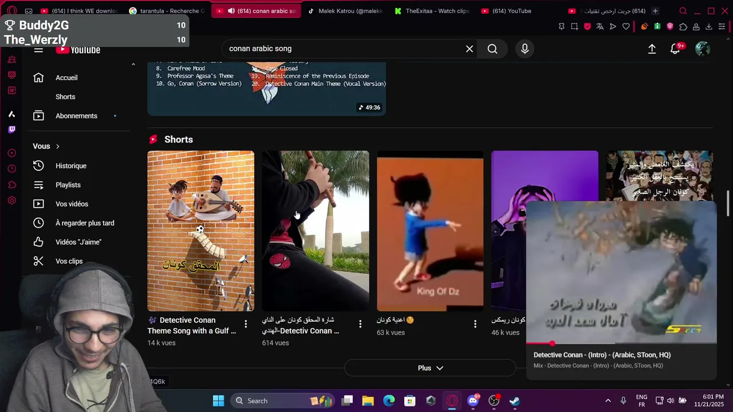Open Steam from the taskbar
Screen dimensions: 733x412
point(515,401)
